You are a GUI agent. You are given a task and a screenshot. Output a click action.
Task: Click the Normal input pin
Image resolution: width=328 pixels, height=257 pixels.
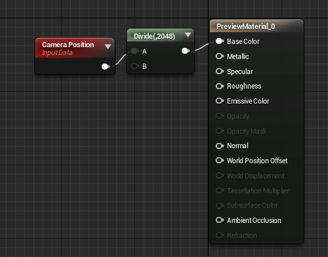tap(220, 146)
